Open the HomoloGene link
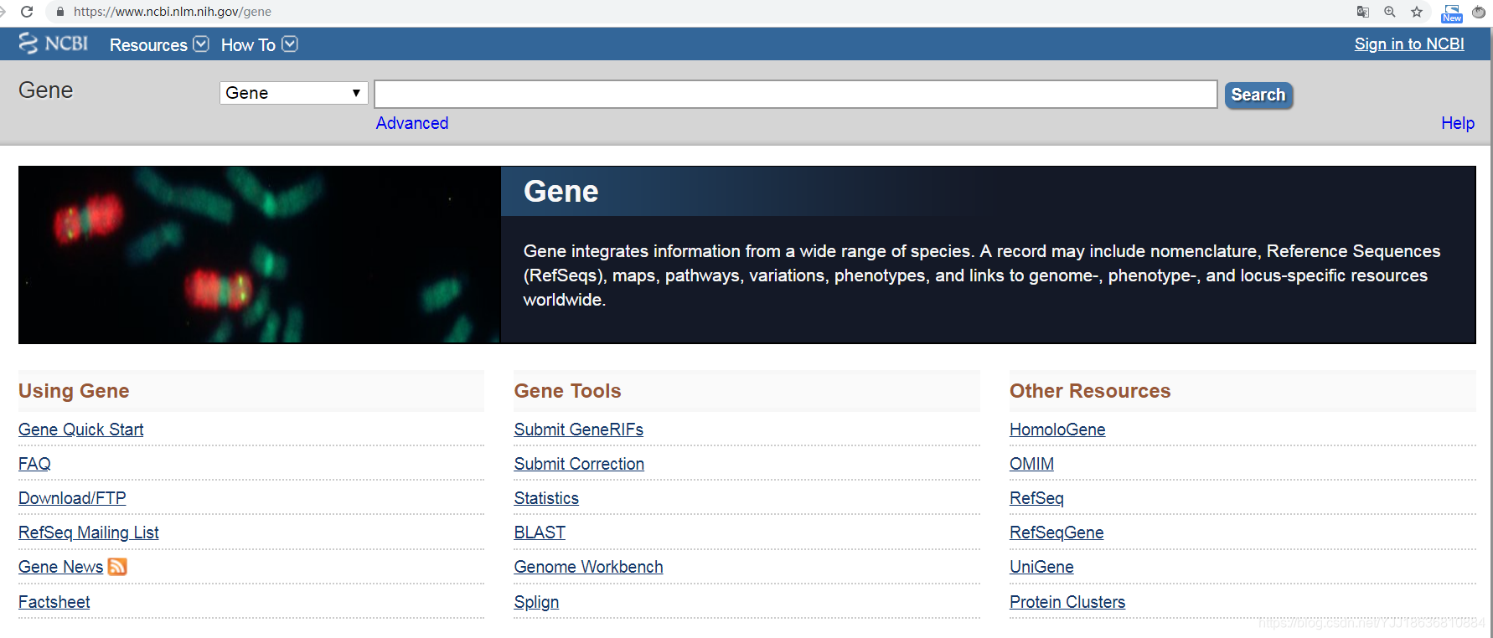Screen dimensions: 1493x638 coord(1057,430)
